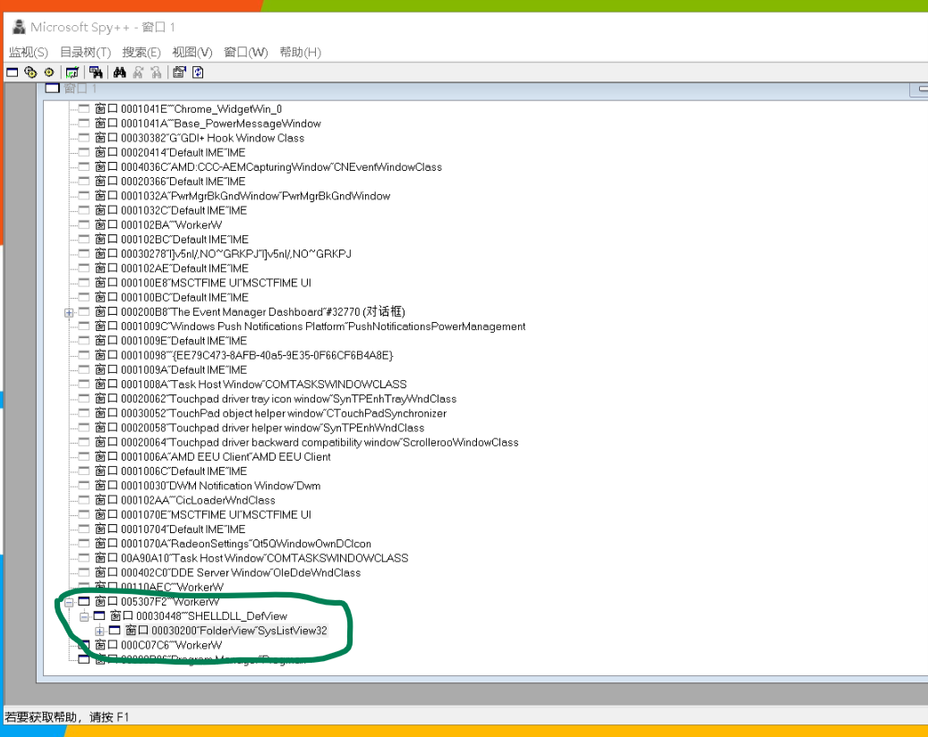Select row 000102BA WorkerW
The height and width of the screenshot is (737, 928).
point(158,224)
